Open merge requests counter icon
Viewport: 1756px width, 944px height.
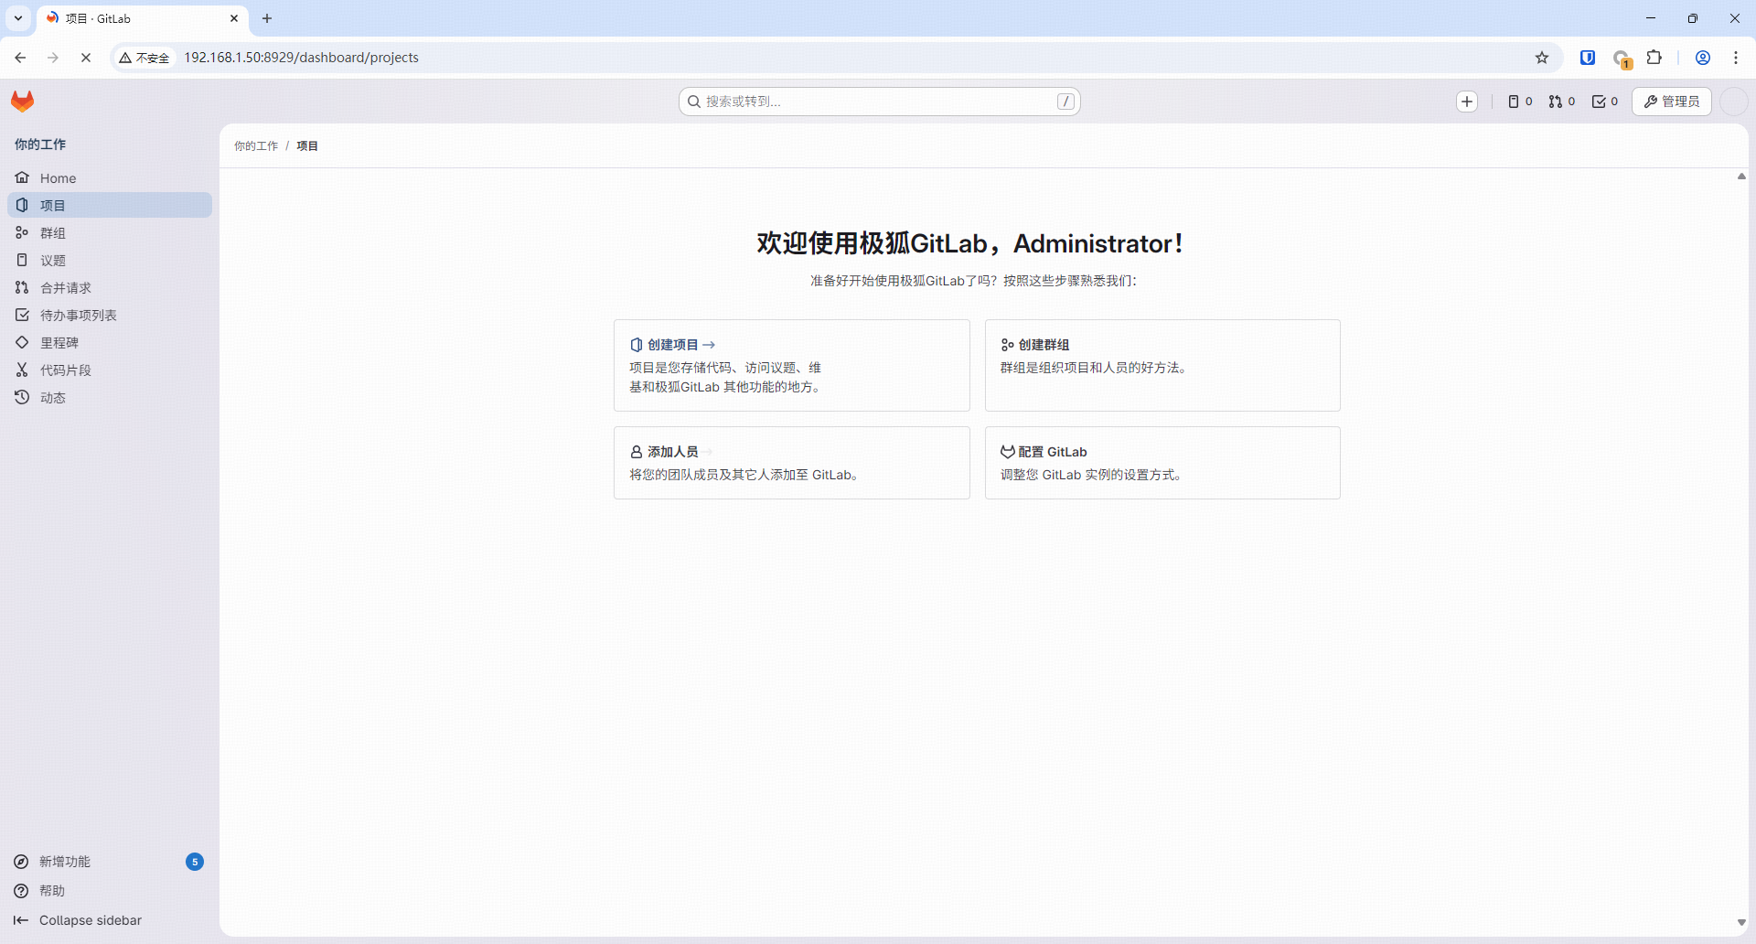1562,102
